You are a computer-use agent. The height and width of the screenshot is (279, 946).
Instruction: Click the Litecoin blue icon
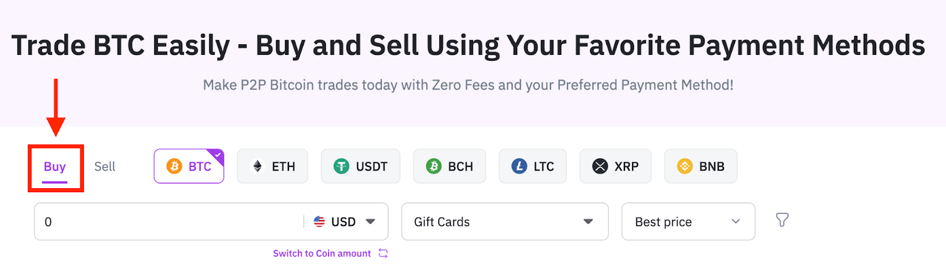pos(519,166)
